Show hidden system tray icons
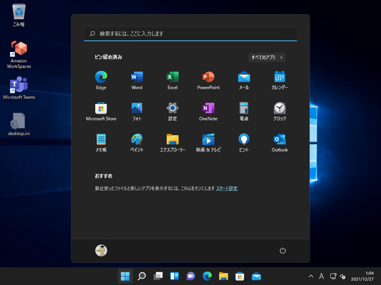The image size is (381, 285). (311, 276)
